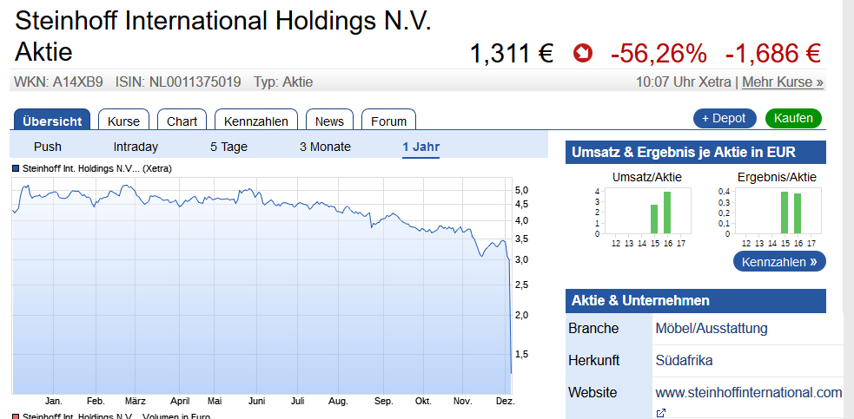
Task: Switch chart to 3 Monate
Action: click(x=325, y=147)
